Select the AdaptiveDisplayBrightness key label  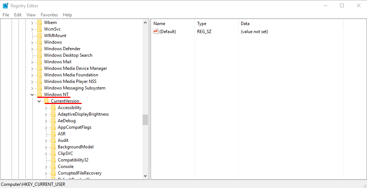click(x=83, y=114)
